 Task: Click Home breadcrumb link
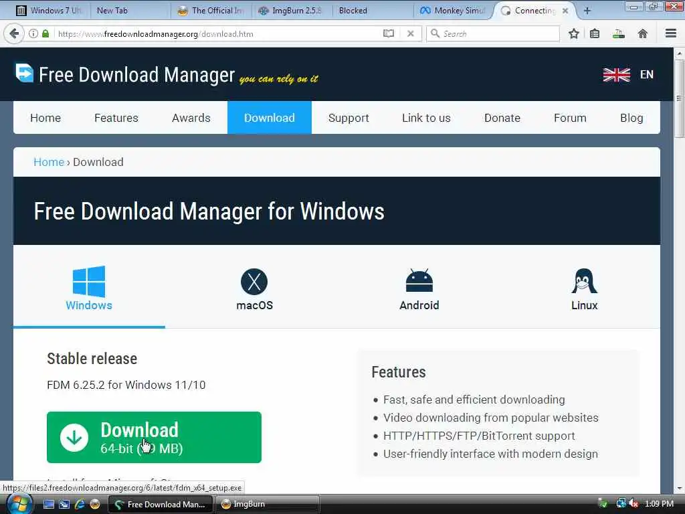click(x=49, y=162)
